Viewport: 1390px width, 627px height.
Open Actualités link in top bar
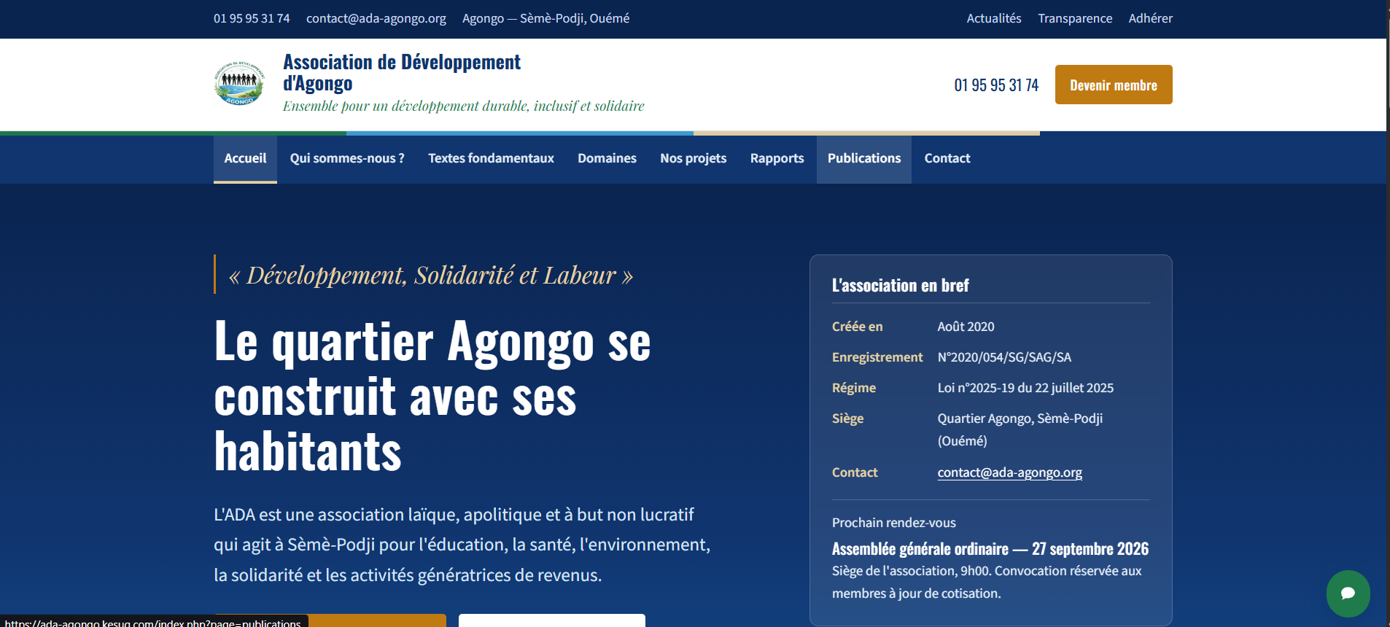994,18
